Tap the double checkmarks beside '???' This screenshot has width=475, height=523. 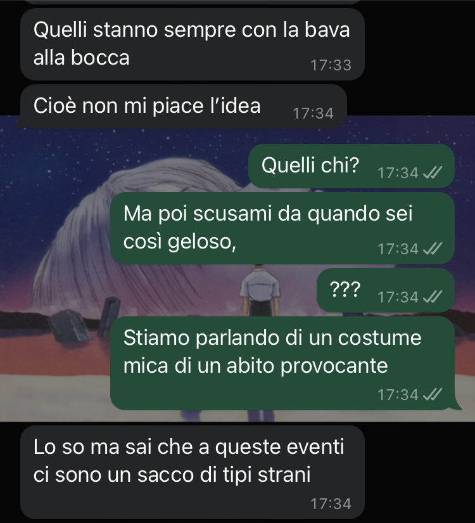(433, 297)
